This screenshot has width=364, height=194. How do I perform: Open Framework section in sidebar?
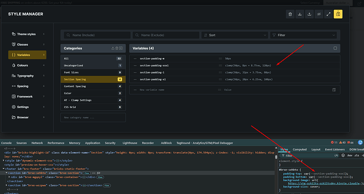27,96
